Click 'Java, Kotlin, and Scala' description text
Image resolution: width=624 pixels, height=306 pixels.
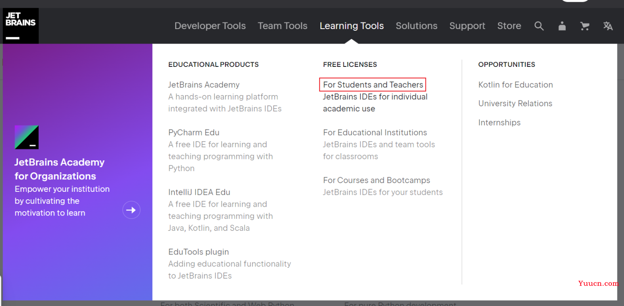coord(209,228)
